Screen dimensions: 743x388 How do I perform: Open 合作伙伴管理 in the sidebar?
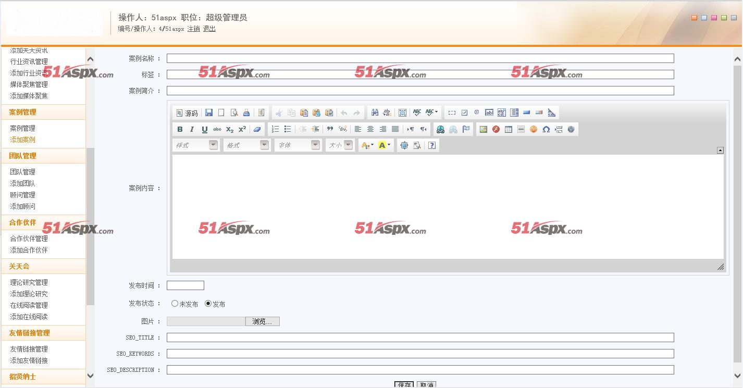click(29, 239)
